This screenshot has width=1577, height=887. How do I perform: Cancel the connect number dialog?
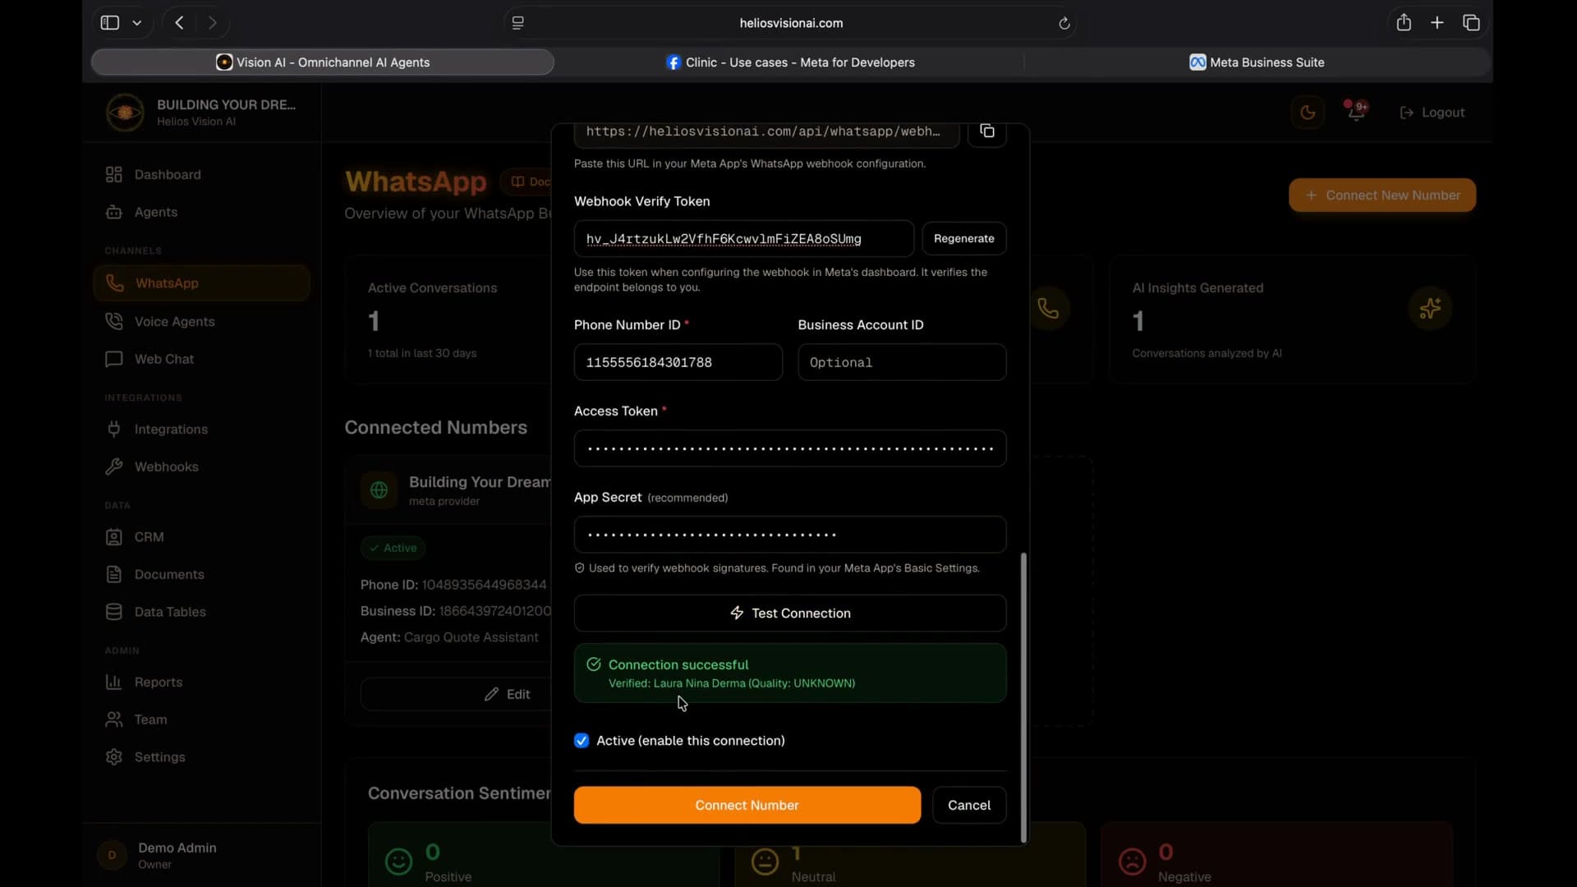coord(968,805)
